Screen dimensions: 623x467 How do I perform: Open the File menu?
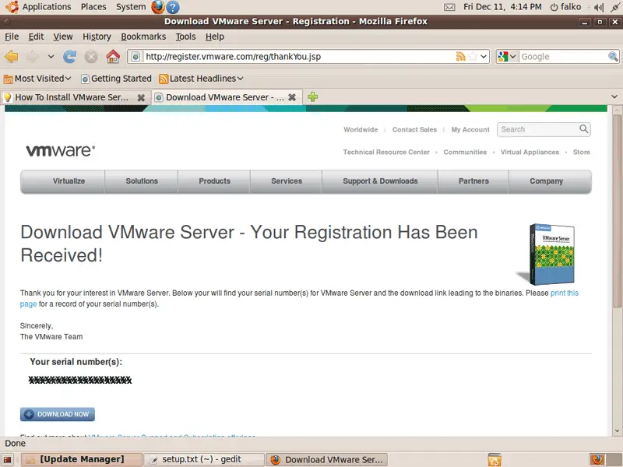click(x=12, y=37)
